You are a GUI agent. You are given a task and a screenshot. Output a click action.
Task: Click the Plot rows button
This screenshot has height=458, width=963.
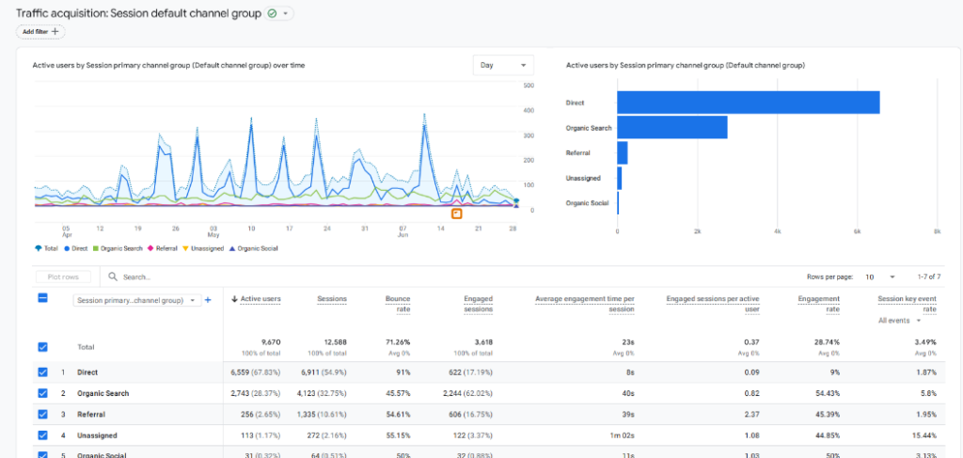[63, 276]
